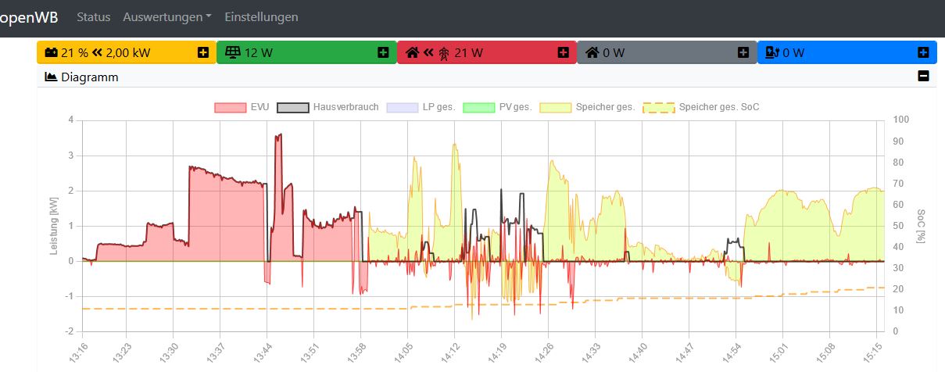Open the Status page in navbar
Image resolution: width=945 pixels, height=372 pixels.
tap(93, 16)
